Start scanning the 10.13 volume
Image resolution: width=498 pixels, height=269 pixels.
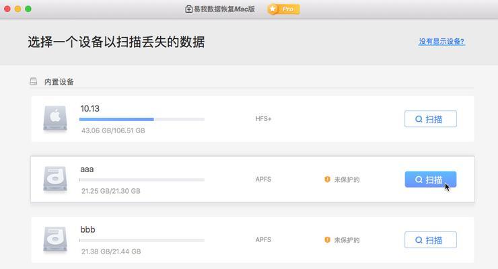pos(431,119)
